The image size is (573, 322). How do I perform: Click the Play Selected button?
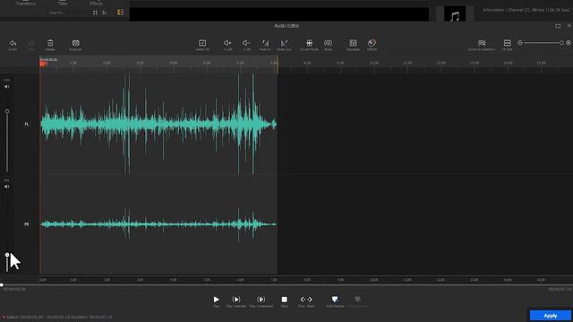tap(236, 300)
